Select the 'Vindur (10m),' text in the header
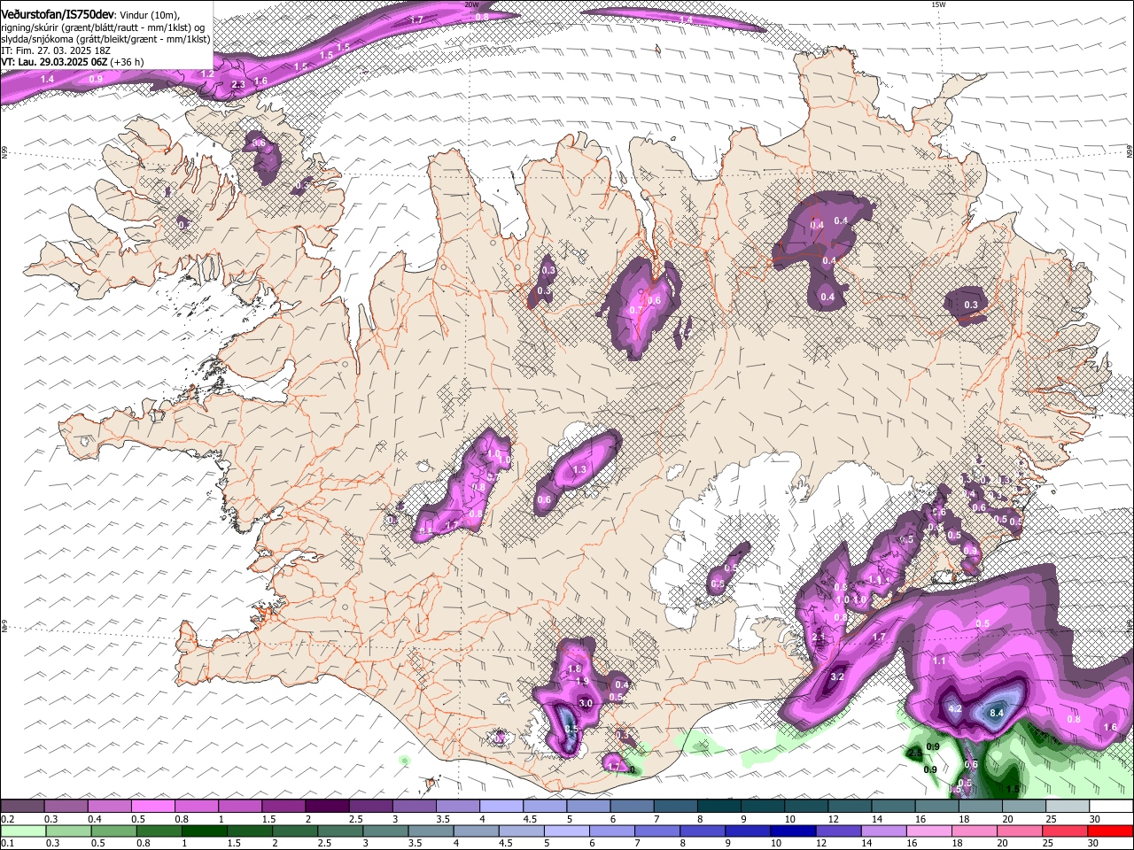The height and width of the screenshot is (850, 1134). coord(150,15)
